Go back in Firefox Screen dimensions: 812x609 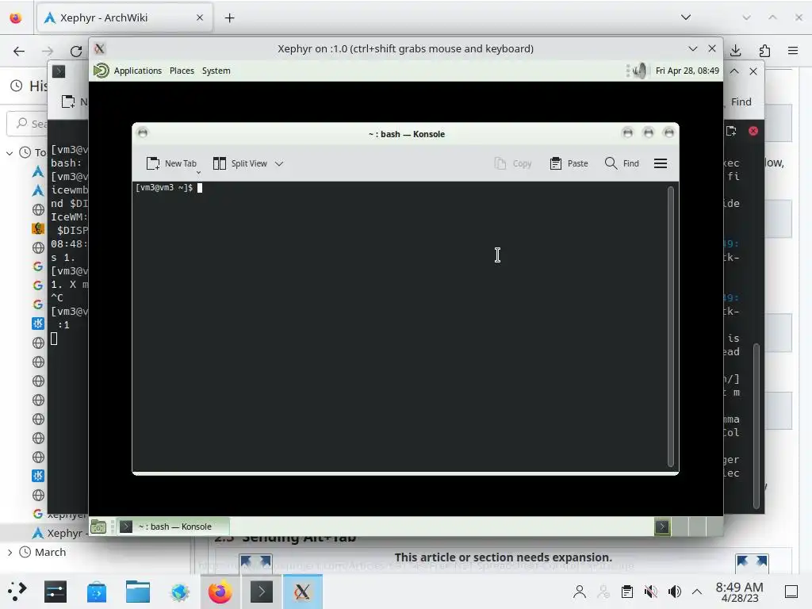(x=19, y=51)
